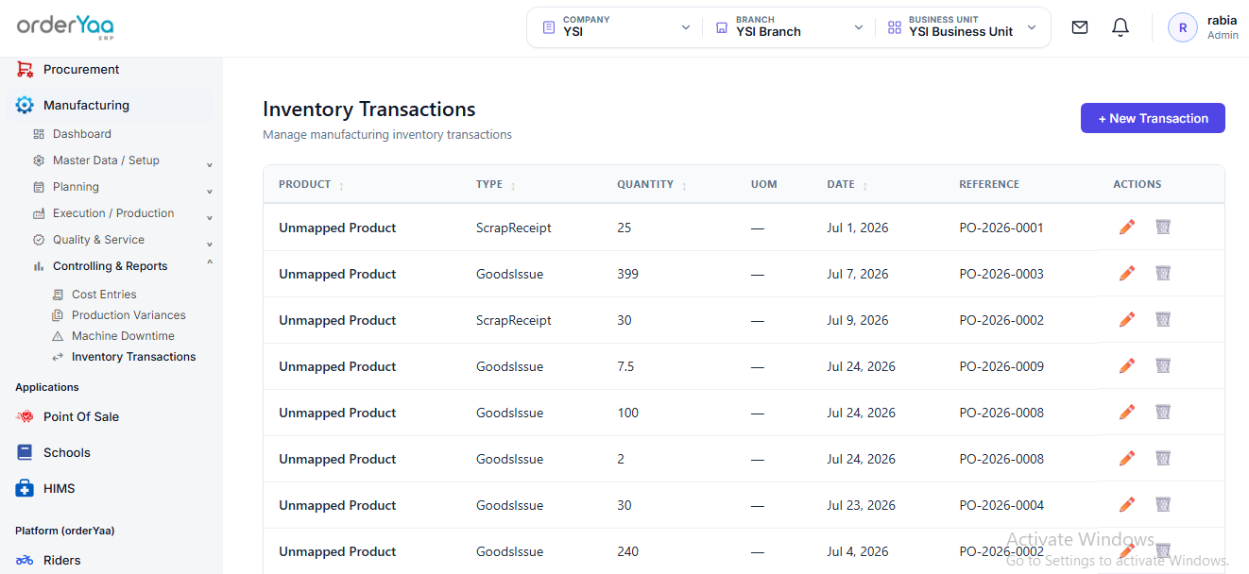Delete the row with quantity 100
Image resolution: width=1249 pixels, height=574 pixels.
point(1163,413)
